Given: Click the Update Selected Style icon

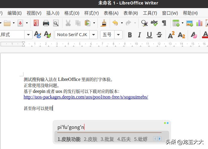Looking at the screenshot, I should (38, 35).
